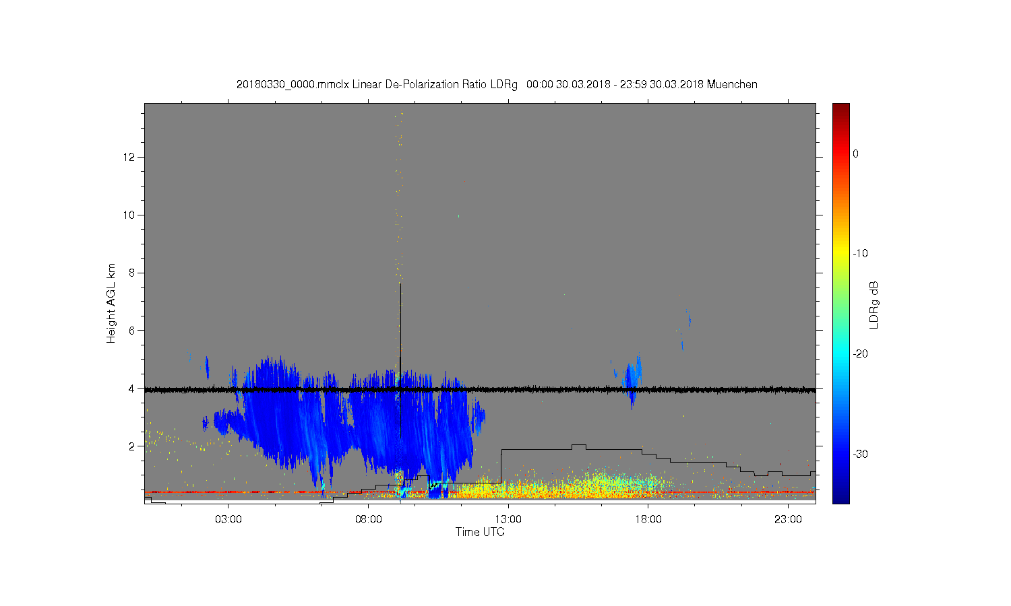
Task: Select the 13:00 time tick label
Action: coord(508,520)
